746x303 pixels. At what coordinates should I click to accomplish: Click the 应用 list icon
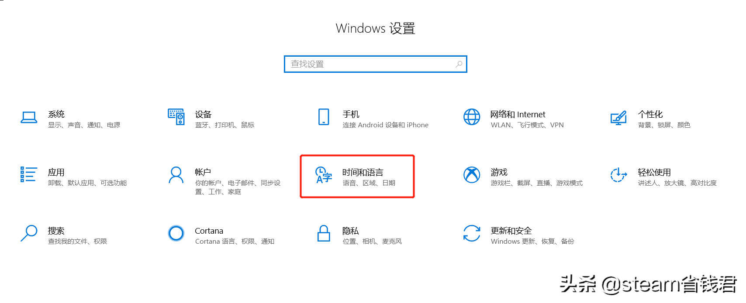point(28,174)
